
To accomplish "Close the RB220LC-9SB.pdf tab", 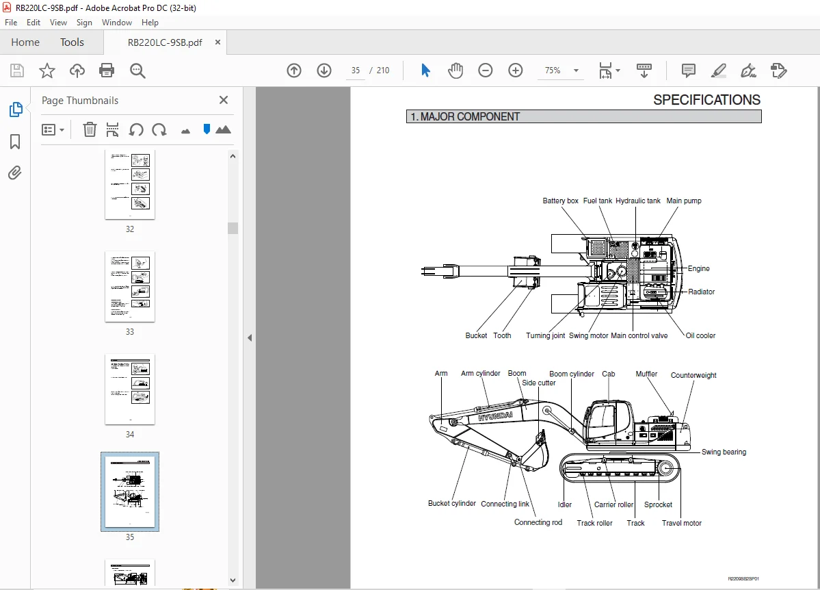I will [x=217, y=42].
